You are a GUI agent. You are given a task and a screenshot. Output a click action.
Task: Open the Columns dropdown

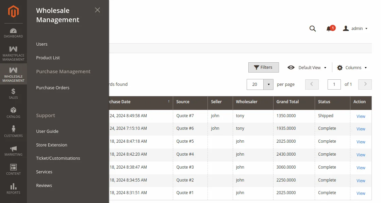pyautogui.click(x=352, y=67)
